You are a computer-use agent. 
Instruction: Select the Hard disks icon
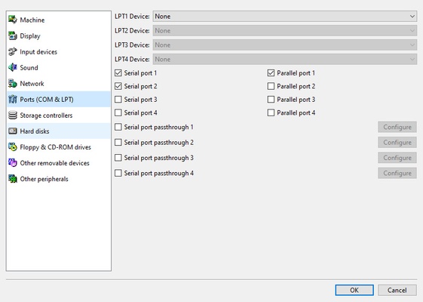coord(13,131)
